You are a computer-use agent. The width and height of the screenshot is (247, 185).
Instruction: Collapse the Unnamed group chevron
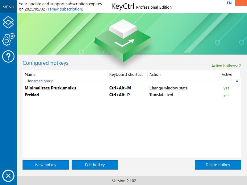(x=237, y=81)
